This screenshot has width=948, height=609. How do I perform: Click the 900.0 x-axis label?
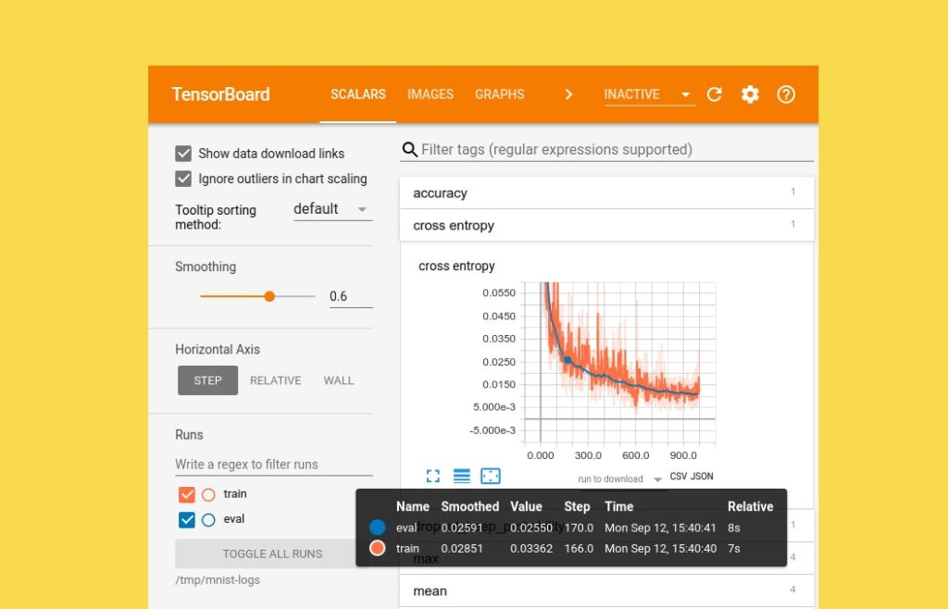[683, 455]
